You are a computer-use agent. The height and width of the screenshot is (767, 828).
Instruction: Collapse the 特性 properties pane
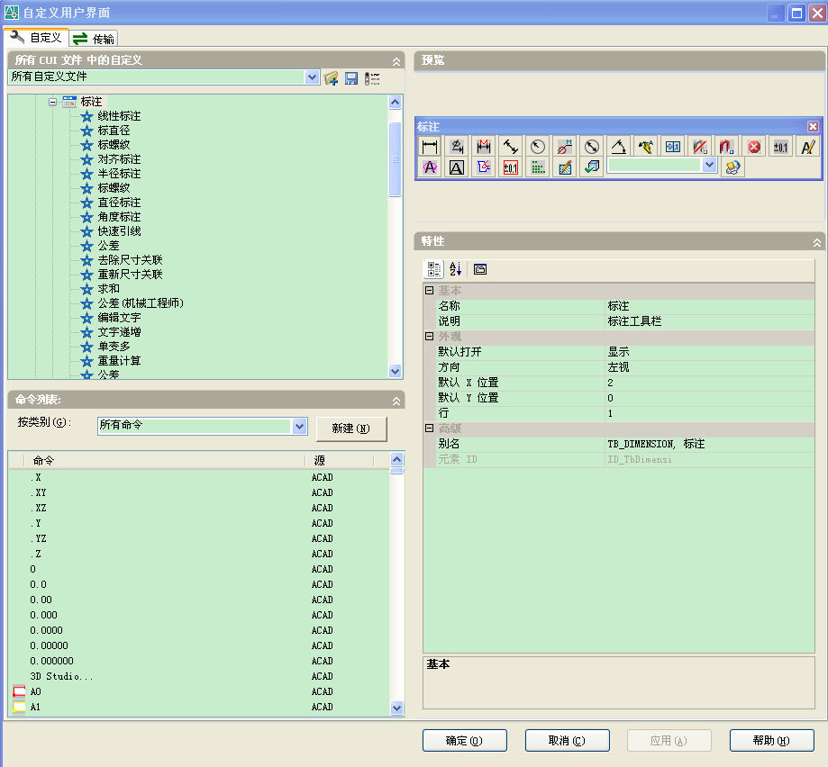(x=817, y=243)
